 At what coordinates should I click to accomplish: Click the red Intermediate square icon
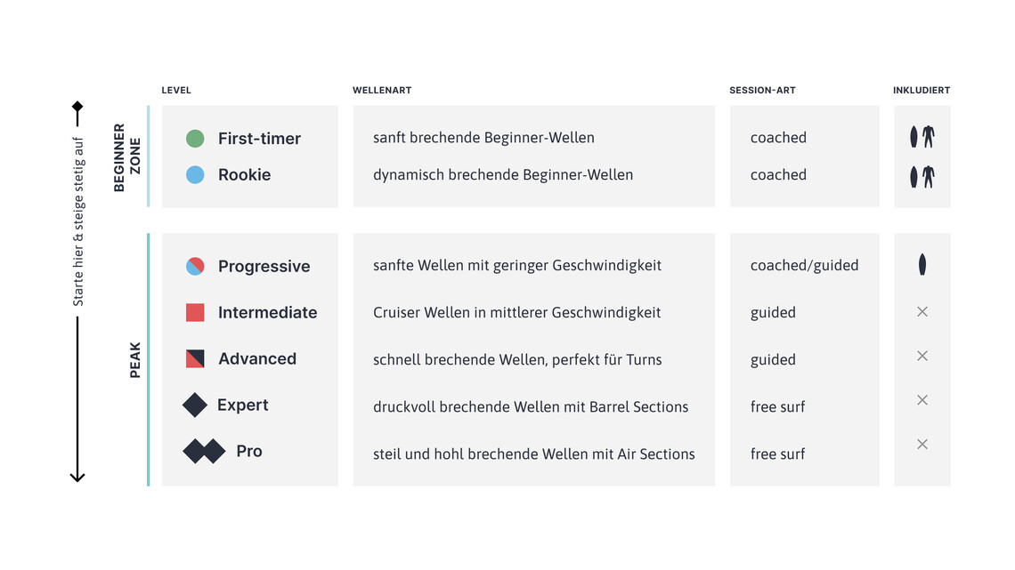(x=195, y=312)
